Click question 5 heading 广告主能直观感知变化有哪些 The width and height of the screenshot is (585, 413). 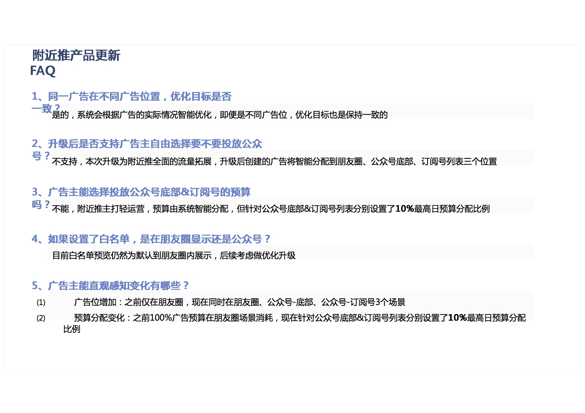click(110, 286)
